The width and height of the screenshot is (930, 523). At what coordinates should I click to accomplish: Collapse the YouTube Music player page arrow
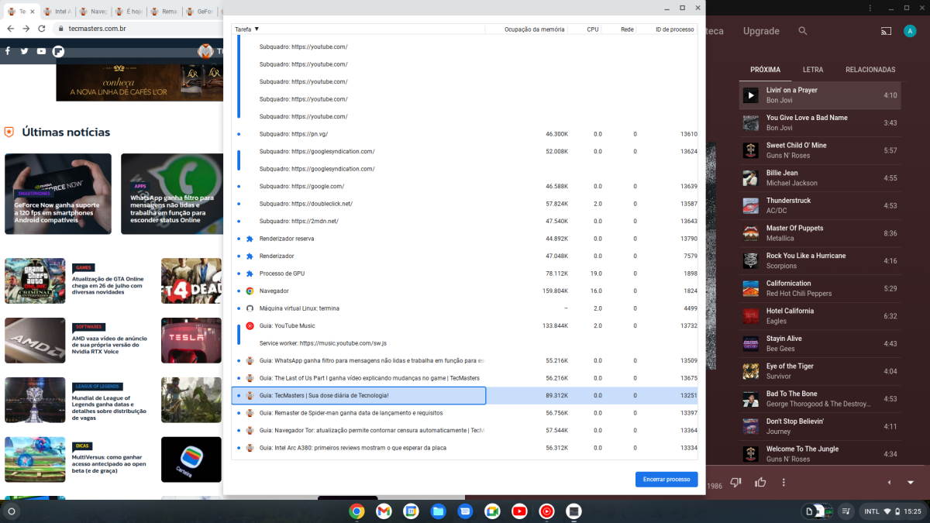click(912, 482)
